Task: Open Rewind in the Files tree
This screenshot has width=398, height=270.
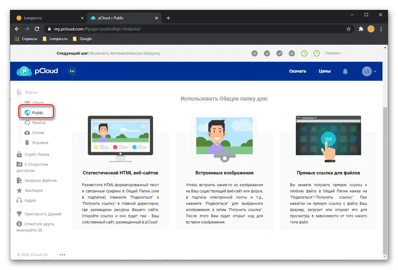Action: [x=38, y=123]
